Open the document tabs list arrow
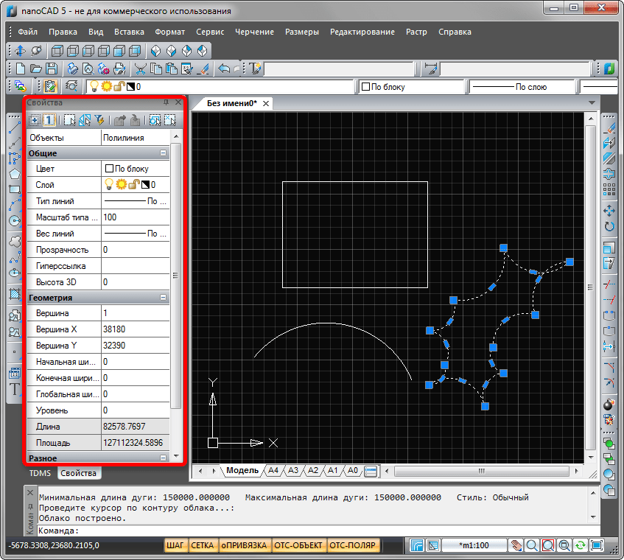Screen dimensions: 624x560 pos(592,102)
